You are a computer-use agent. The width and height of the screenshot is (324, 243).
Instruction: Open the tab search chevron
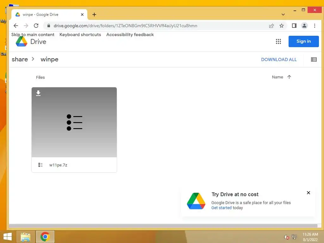(283, 15)
